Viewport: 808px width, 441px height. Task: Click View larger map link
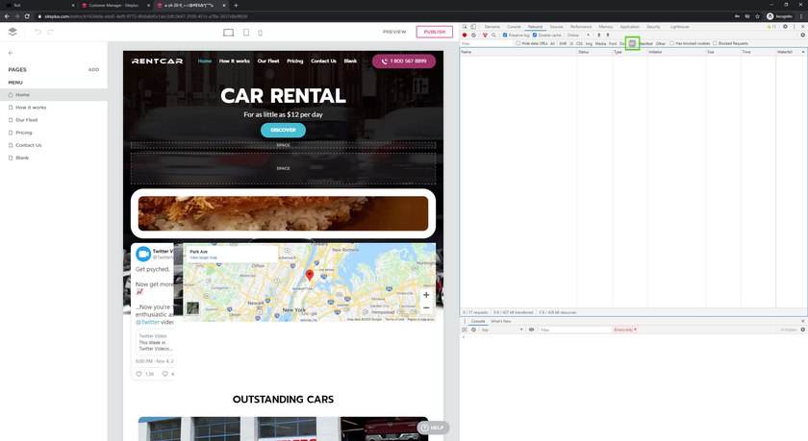203,257
